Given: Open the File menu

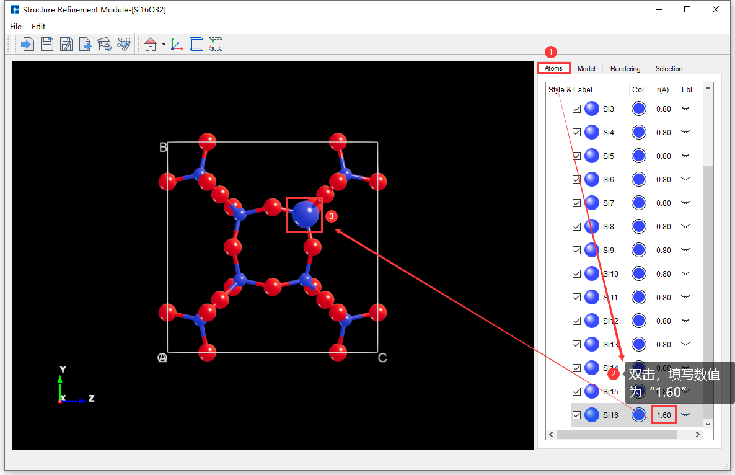Looking at the screenshot, I should [15, 26].
